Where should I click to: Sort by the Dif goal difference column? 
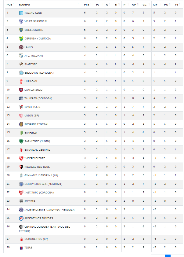(x=157, y=5)
